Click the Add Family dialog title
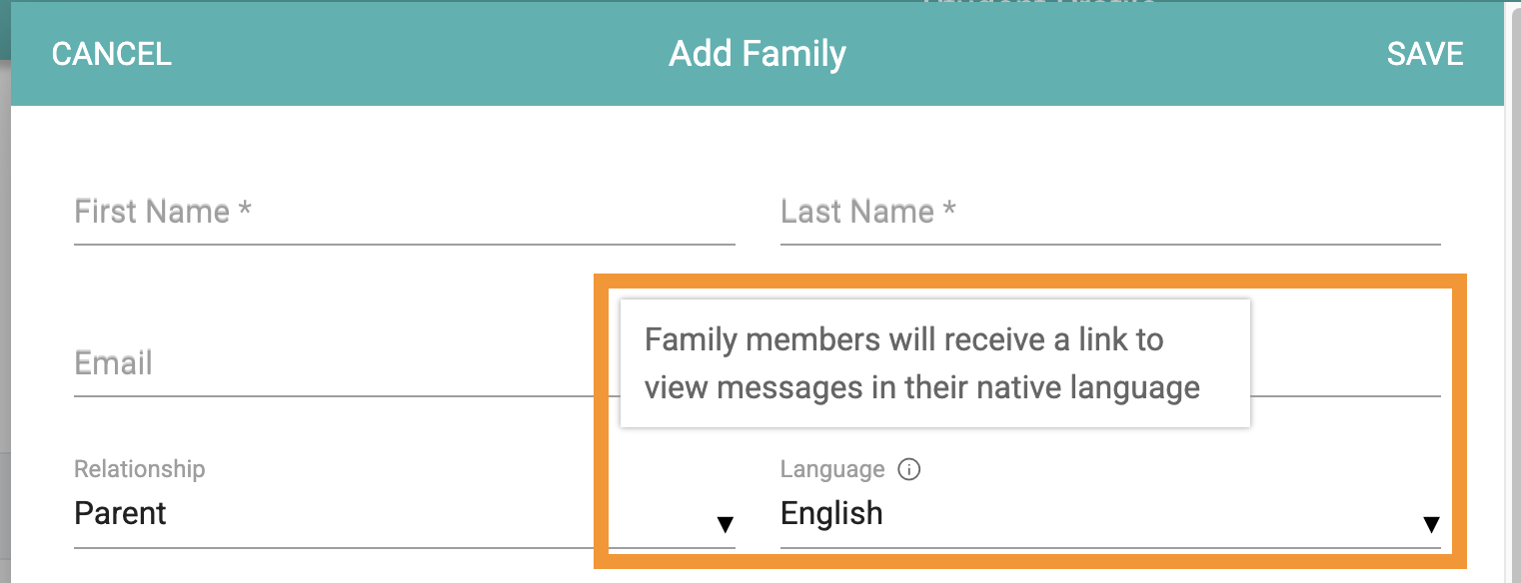 coord(758,54)
